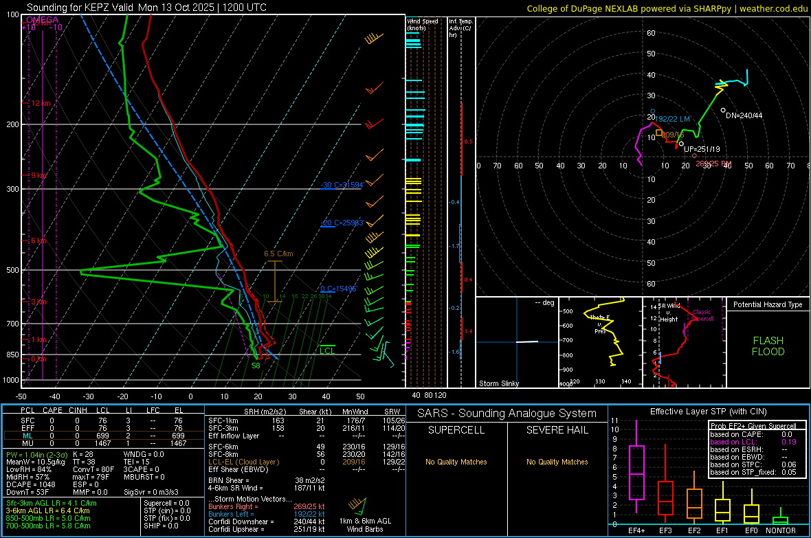Image resolution: width=811 pixels, height=538 pixels.
Task: Click the 6.5 C/km lapse rate annotation
Action: [x=278, y=254]
